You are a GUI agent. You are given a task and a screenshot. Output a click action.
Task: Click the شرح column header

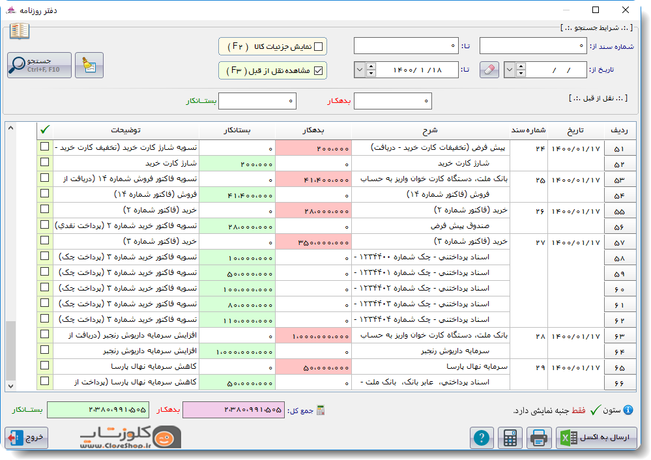(x=431, y=130)
